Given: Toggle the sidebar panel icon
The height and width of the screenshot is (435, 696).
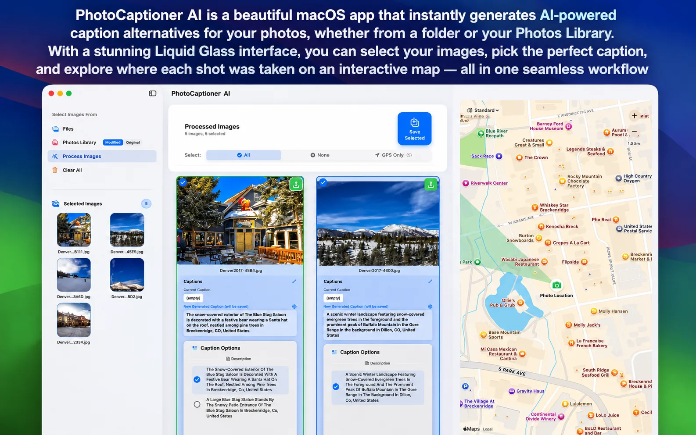Looking at the screenshot, I should 153,93.
